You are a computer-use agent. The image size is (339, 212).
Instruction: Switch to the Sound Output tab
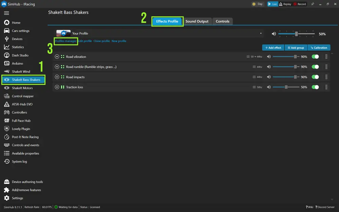pos(197,21)
